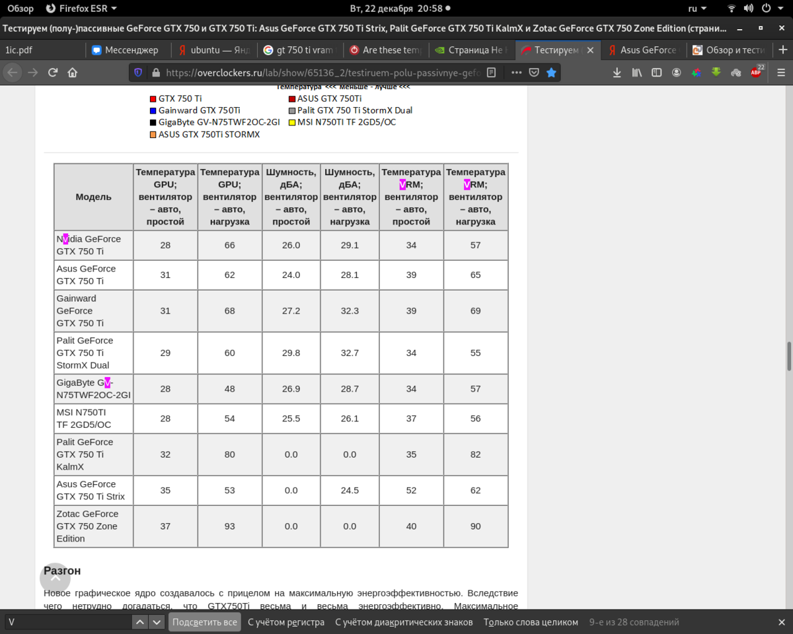Click the orange ASUS GTX 750Ti STORMX swatch
The width and height of the screenshot is (793, 634).
click(153, 135)
